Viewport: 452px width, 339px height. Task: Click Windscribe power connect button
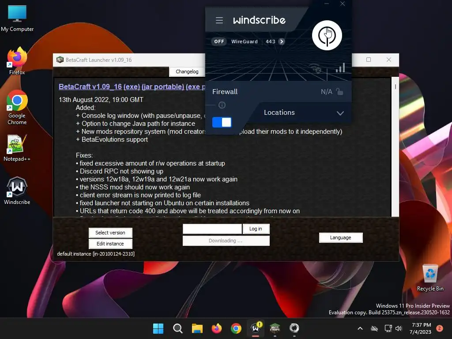tap(327, 35)
